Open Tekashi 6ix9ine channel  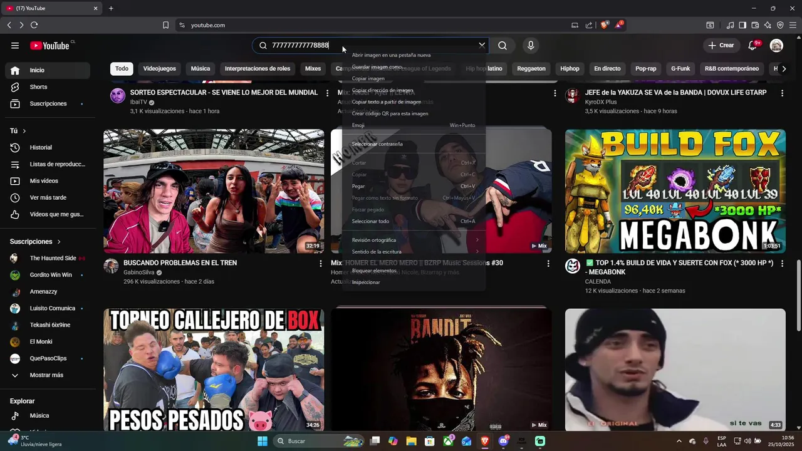coord(48,325)
